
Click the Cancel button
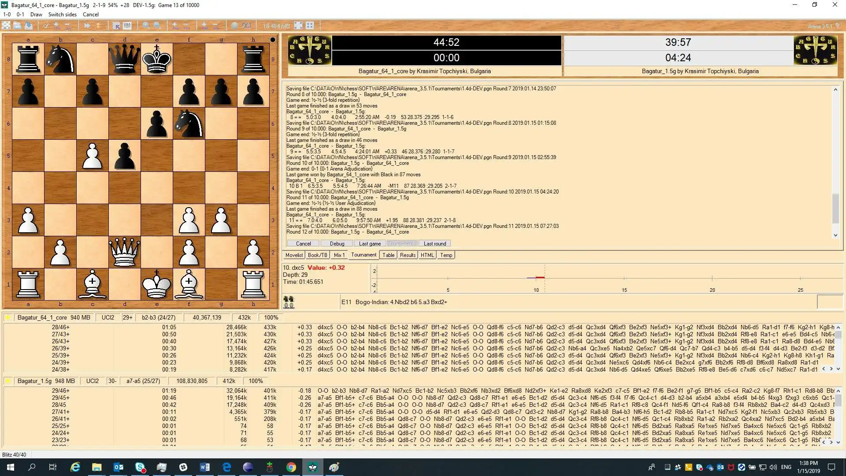303,243
